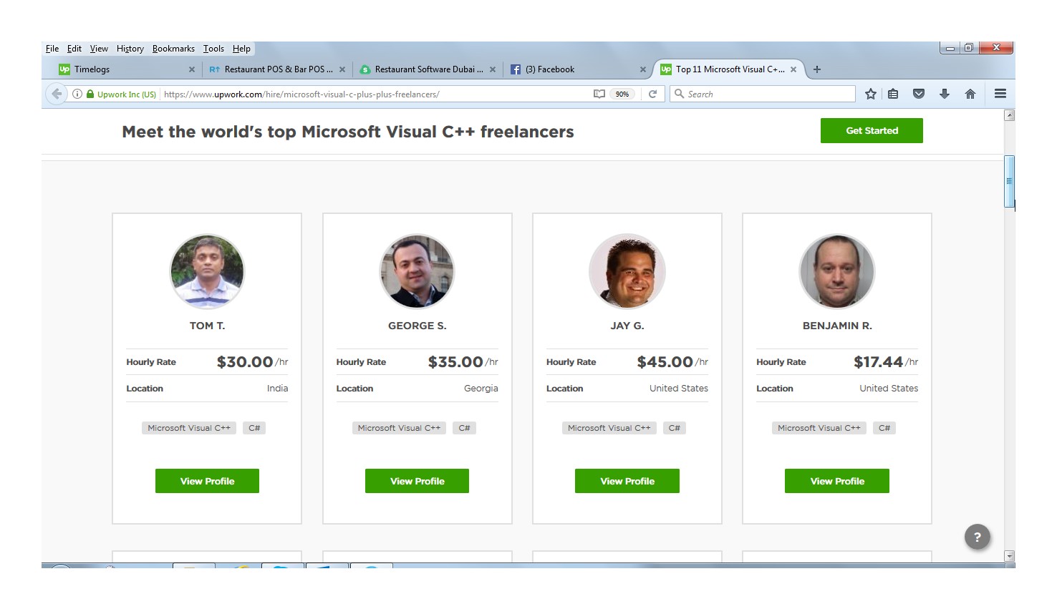Viewport: 1057px width, 604px height.
Task: Click the help question mark bubble
Action: pyautogui.click(x=978, y=537)
